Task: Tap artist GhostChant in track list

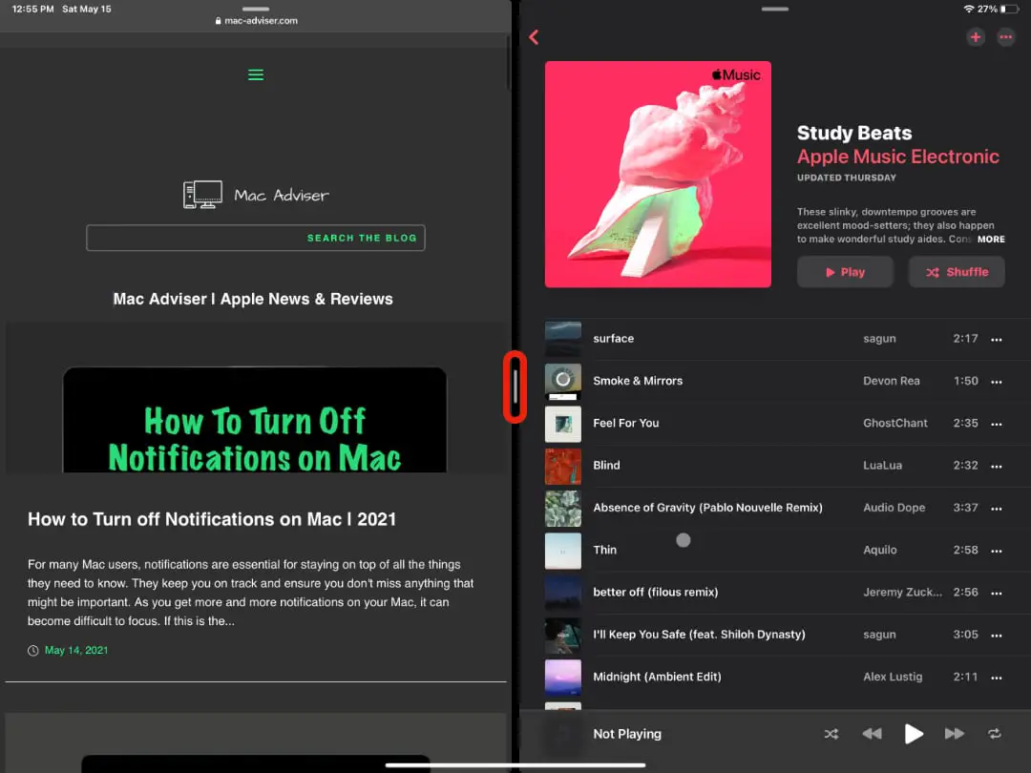Action: (894, 424)
